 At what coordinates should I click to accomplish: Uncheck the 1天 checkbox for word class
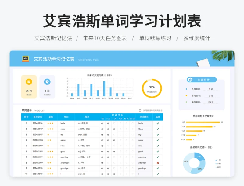pos(102,129)
